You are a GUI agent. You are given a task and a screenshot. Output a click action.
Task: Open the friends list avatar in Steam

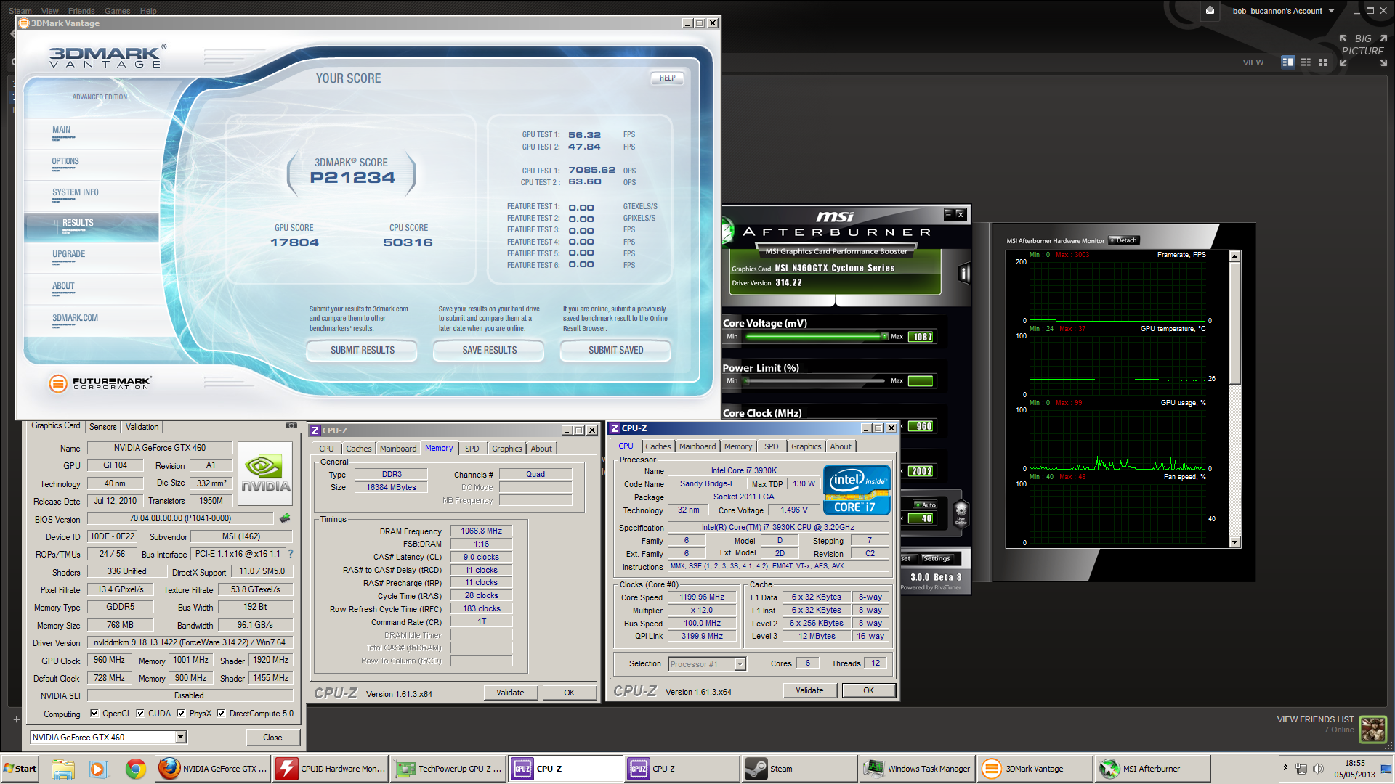point(1373,729)
